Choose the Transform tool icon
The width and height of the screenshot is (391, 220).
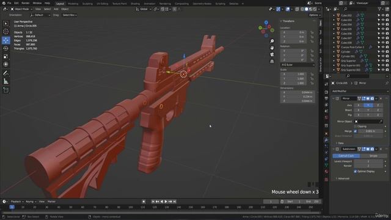click(5, 64)
